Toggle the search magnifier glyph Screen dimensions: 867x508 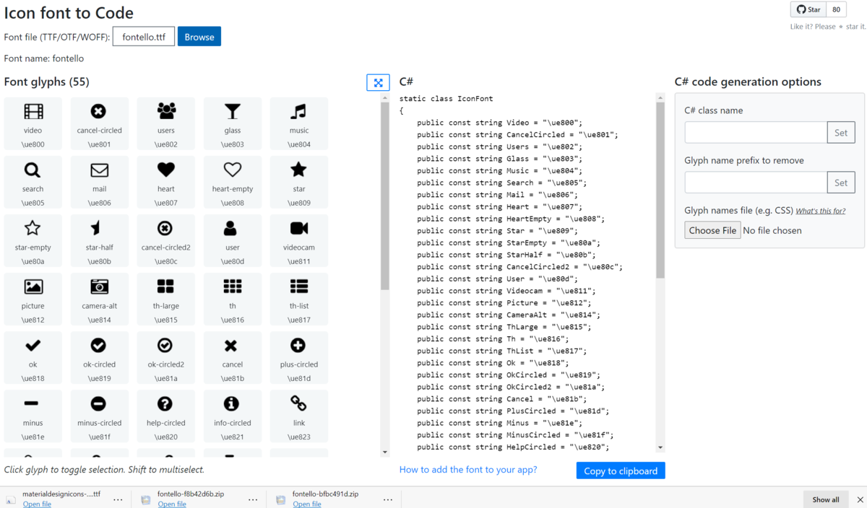coord(33,182)
